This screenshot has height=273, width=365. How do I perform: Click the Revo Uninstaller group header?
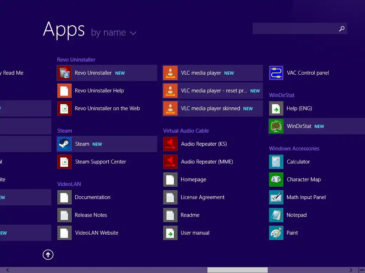coord(76,60)
